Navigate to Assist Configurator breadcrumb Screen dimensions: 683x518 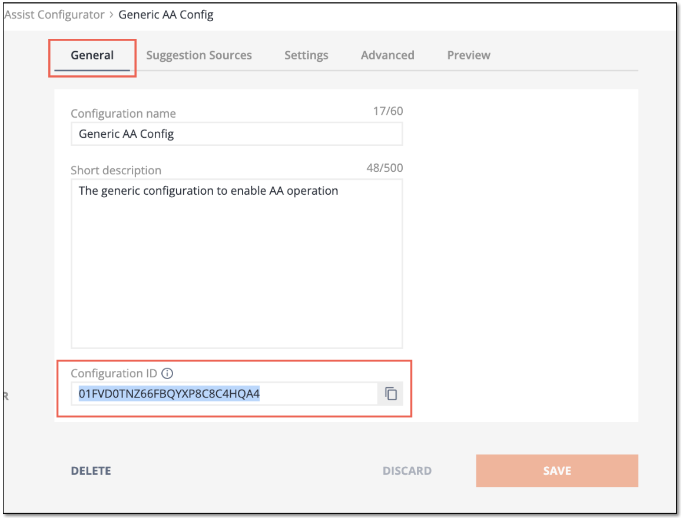[54, 15]
